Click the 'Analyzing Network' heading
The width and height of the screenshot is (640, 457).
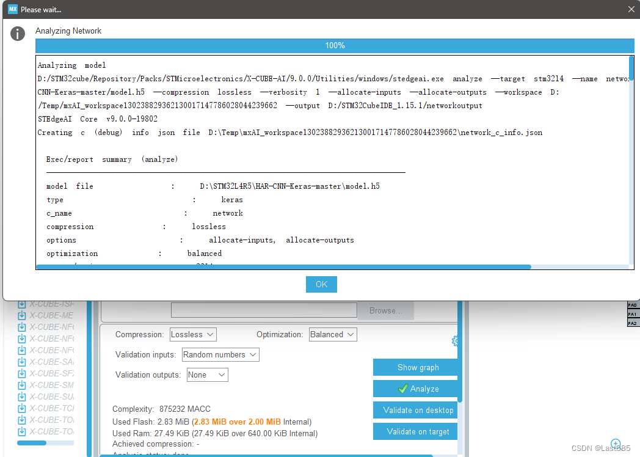click(68, 31)
